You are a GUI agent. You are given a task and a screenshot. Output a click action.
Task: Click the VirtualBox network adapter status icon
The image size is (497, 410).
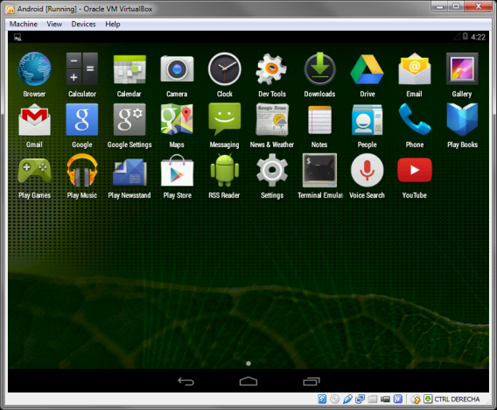click(360, 399)
